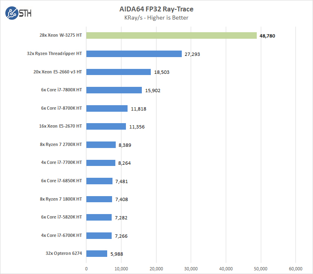Select the chart title AIDA64 FP32 Ray-Trace
The image size is (313, 274).
pos(156,9)
